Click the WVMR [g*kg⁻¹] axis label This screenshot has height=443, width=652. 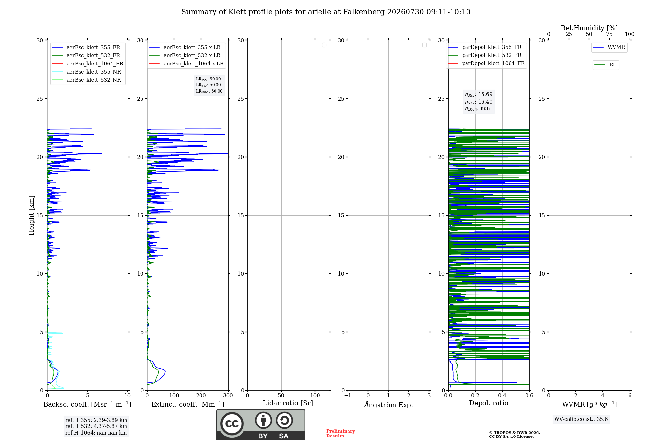coord(589,404)
